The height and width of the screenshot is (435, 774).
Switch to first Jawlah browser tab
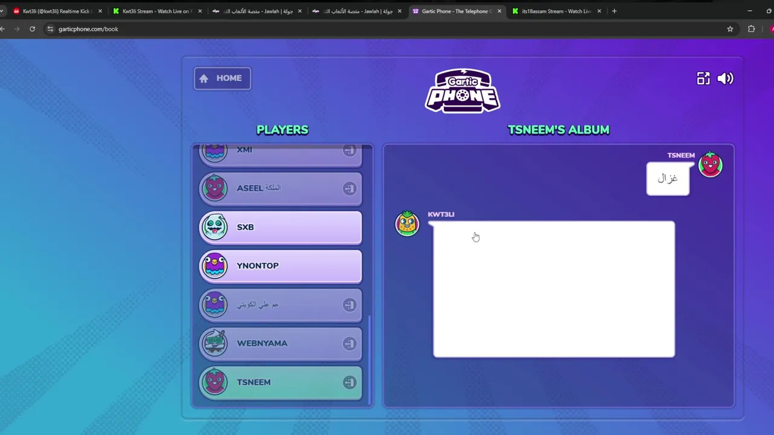pyautogui.click(x=257, y=11)
